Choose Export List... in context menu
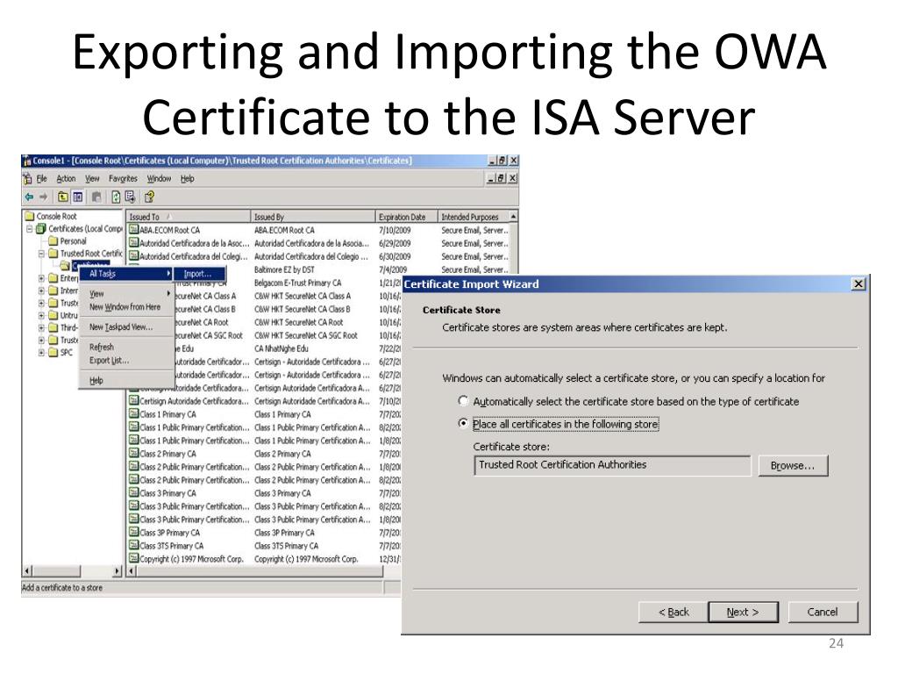This screenshot has width=898, height=674. (126, 361)
